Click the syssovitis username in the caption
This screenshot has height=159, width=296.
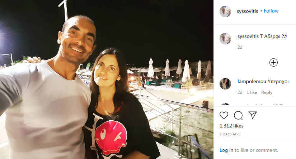coord(248,37)
